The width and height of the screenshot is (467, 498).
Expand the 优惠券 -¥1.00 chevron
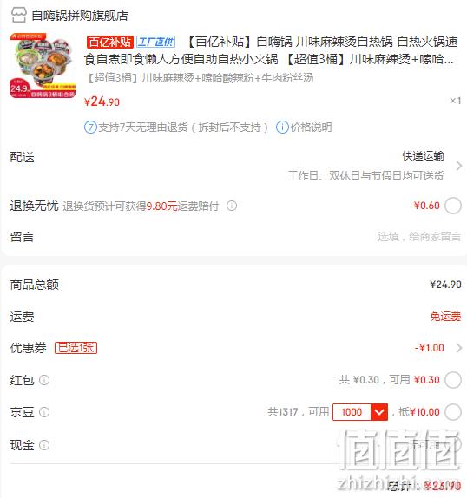458,348
